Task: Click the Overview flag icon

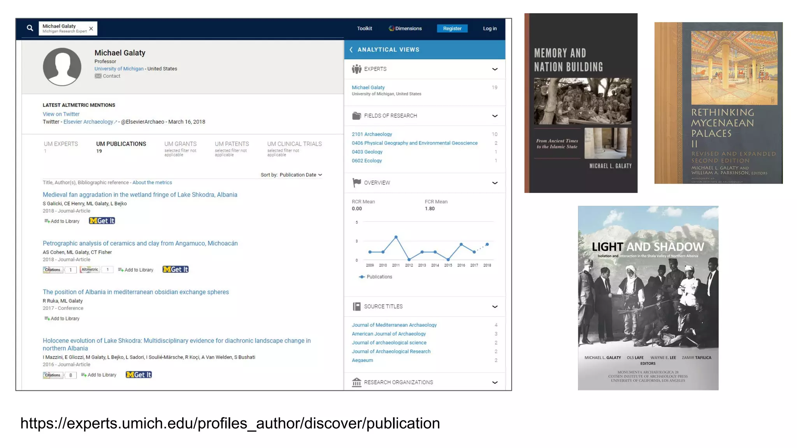Action: [356, 183]
